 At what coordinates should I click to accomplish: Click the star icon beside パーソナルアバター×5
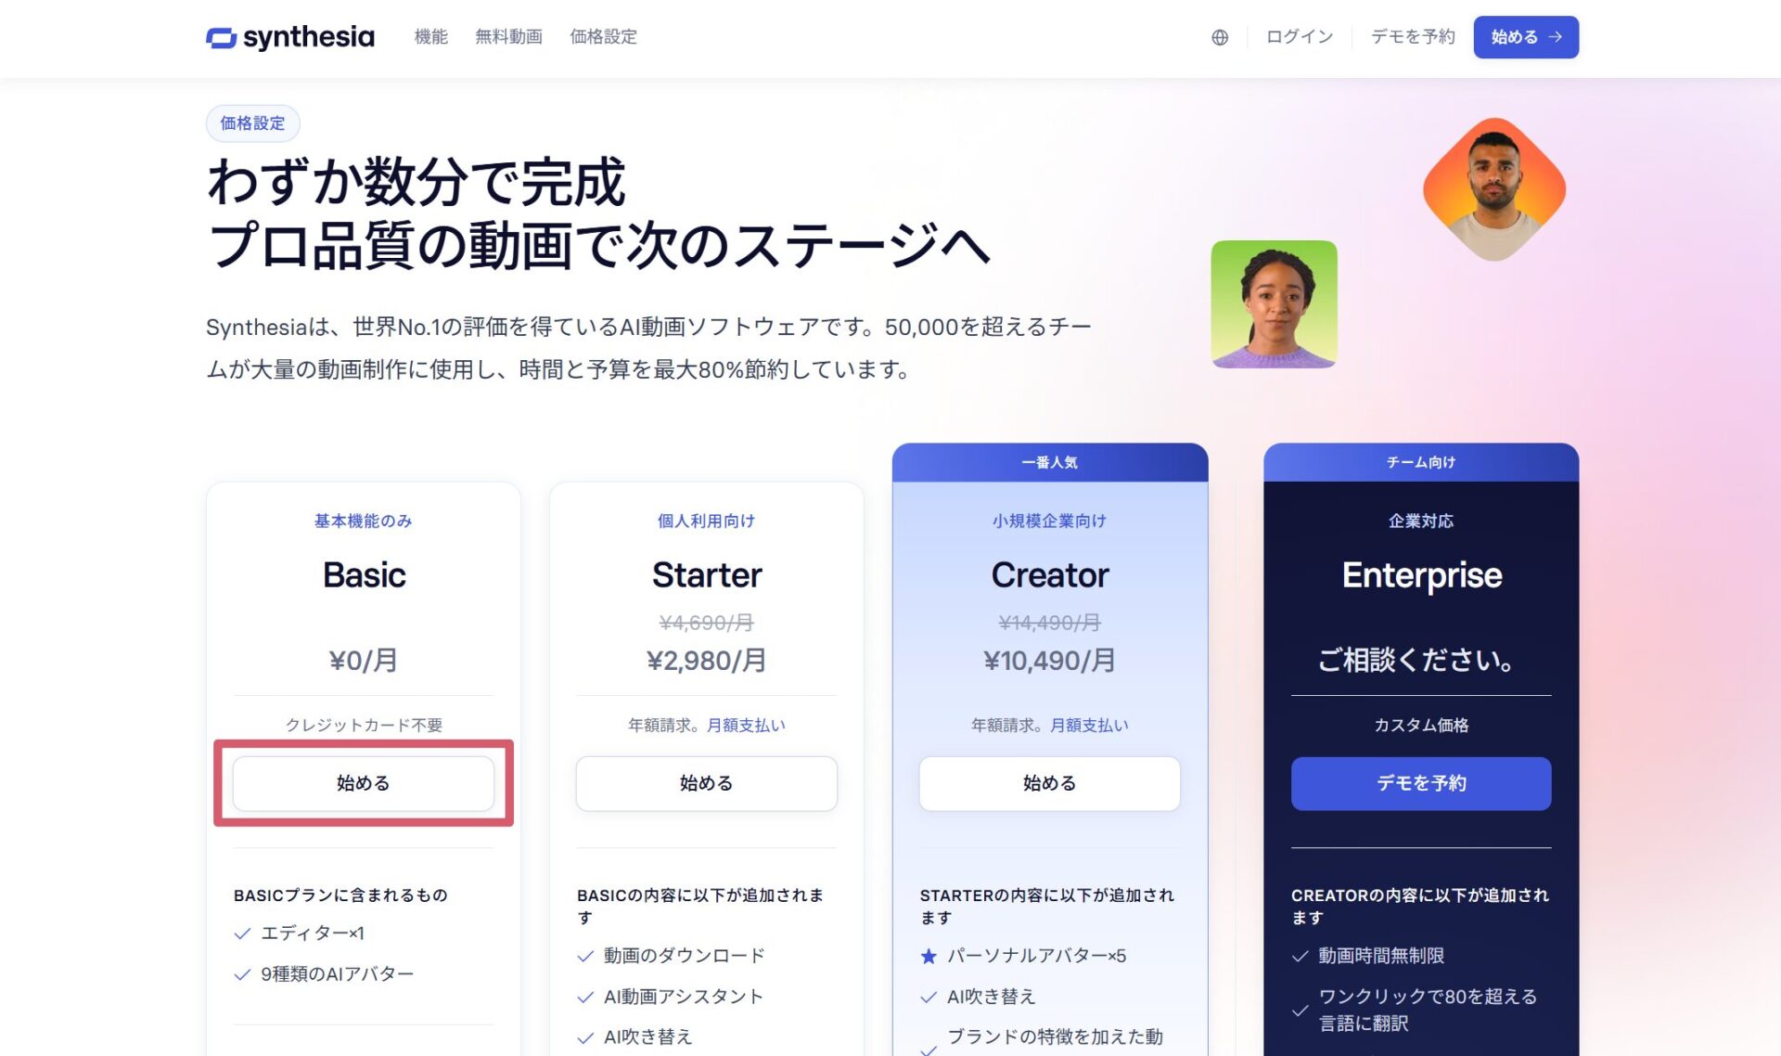[x=929, y=956]
